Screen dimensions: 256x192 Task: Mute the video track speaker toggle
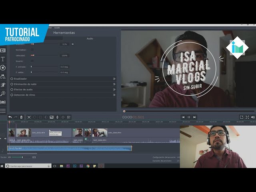click(5, 139)
